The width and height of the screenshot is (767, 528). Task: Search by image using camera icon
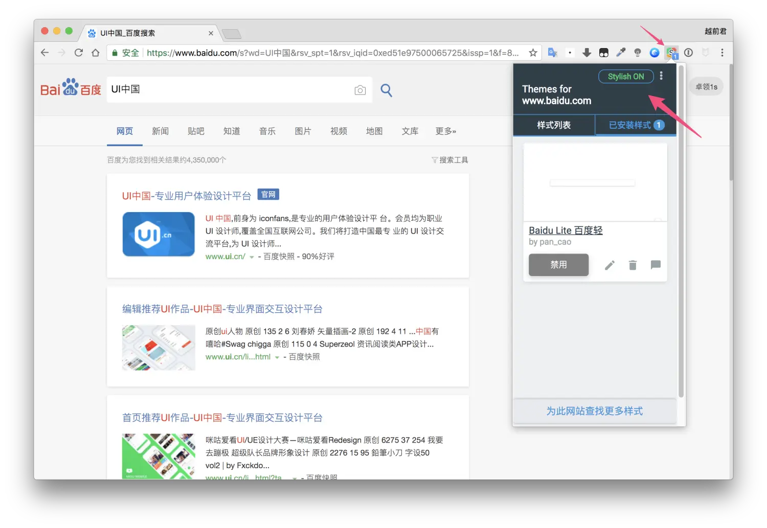pos(360,90)
